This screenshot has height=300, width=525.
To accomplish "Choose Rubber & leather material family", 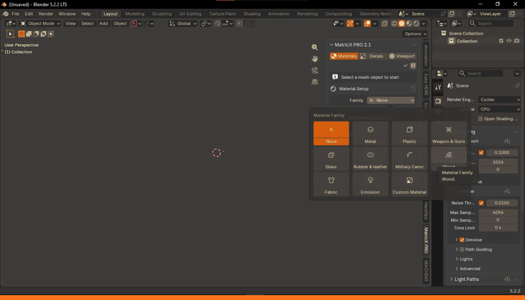I will (370, 159).
